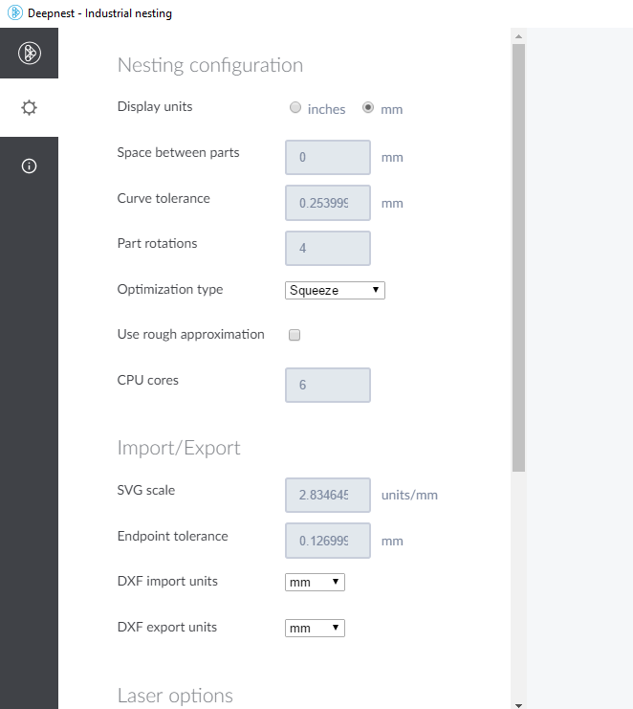The height and width of the screenshot is (709, 633).
Task: Click the Display units label
Action: 155,107
